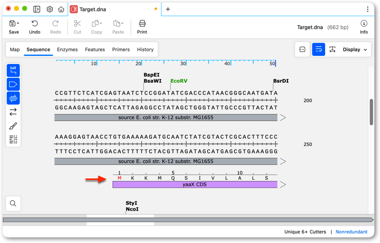Click the (662 bp) length label
The image size is (380, 243).
click(x=338, y=27)
